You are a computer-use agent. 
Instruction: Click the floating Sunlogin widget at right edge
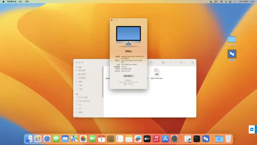click(252, 129)
